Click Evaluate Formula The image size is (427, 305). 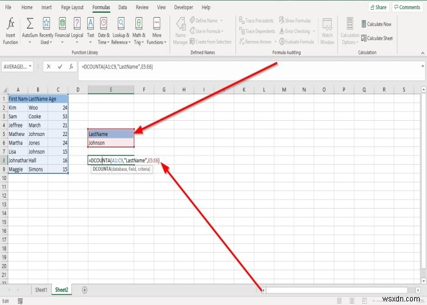point(296,41)
